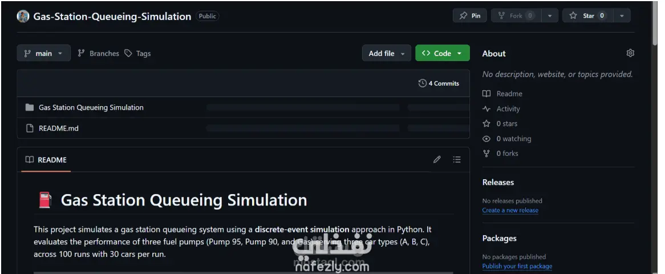
Task: Click the file icon beside README.md
Action: (x=29, y=128)
